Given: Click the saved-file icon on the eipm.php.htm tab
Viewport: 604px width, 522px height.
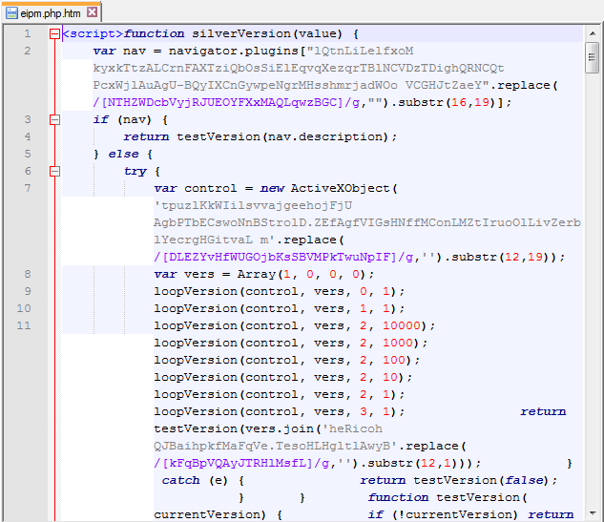Looking at the screenshot, I should click(11, 13).
